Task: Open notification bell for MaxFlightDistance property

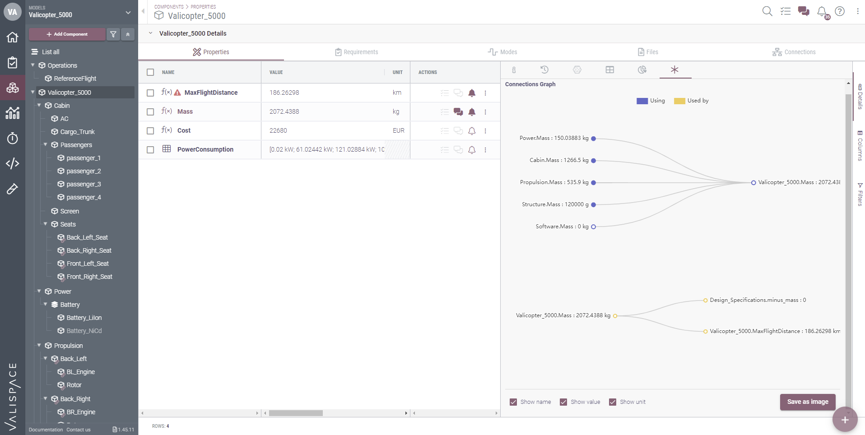Action: pos(472,93)
